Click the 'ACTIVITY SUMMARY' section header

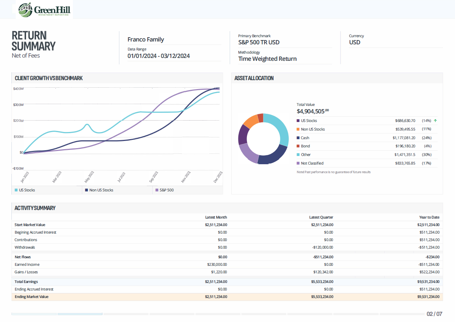tap(35, 208)
